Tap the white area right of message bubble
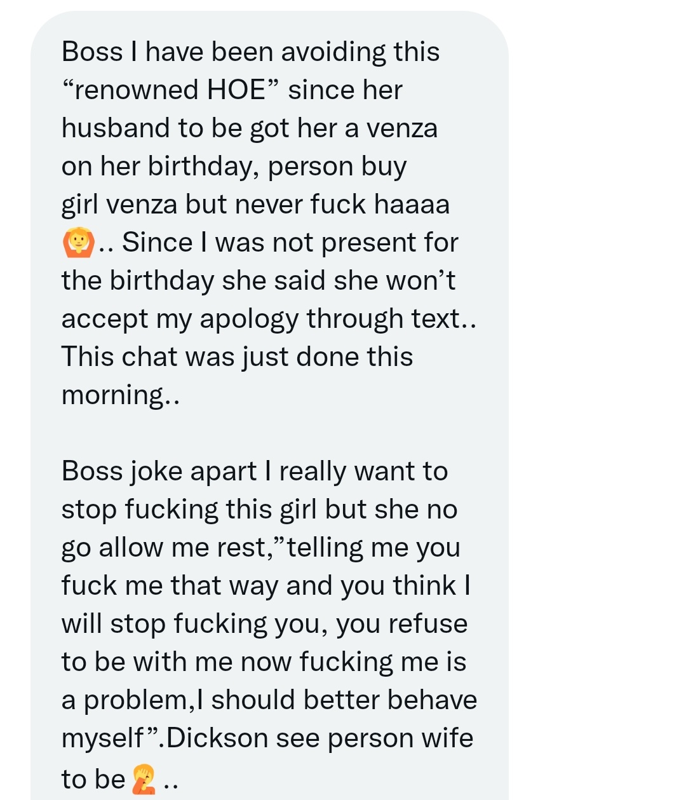 [x=597, y=400]
